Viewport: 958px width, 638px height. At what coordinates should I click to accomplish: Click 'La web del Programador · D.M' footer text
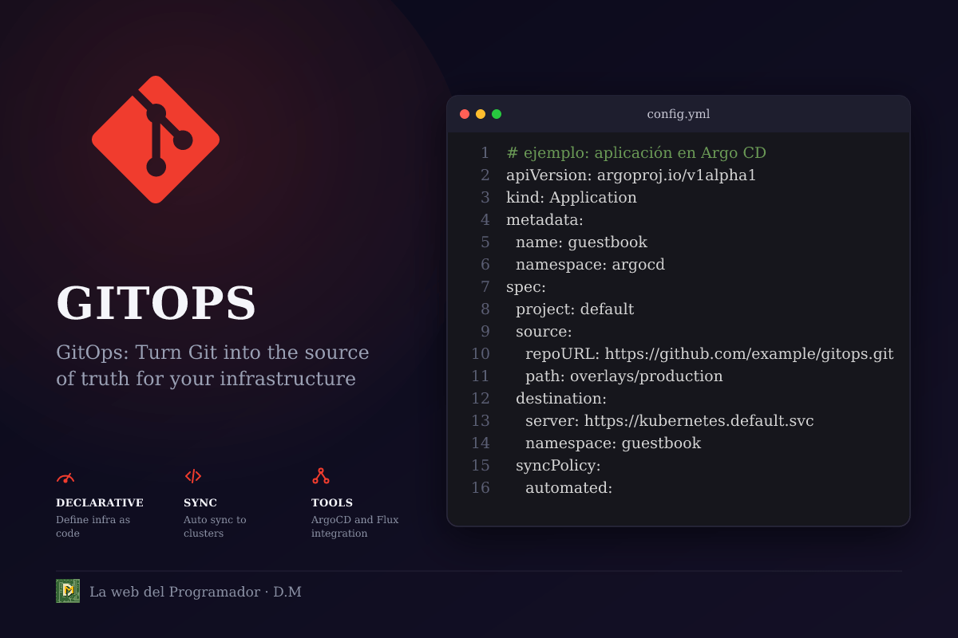click(x=196, y=592)
